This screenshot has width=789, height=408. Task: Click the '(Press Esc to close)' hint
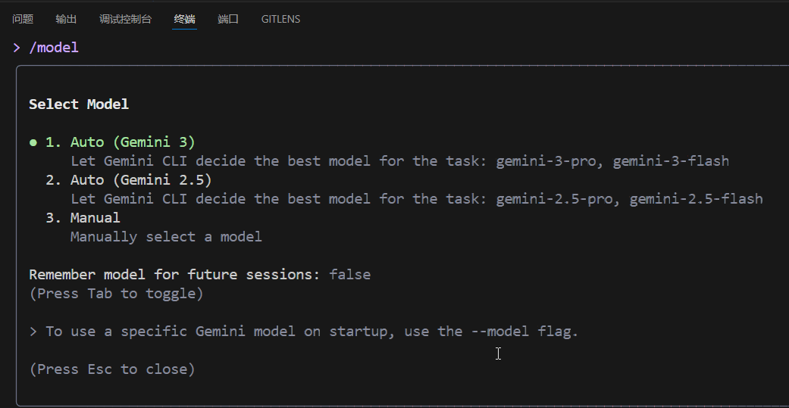pyautogui.click(x=112, y=369)
